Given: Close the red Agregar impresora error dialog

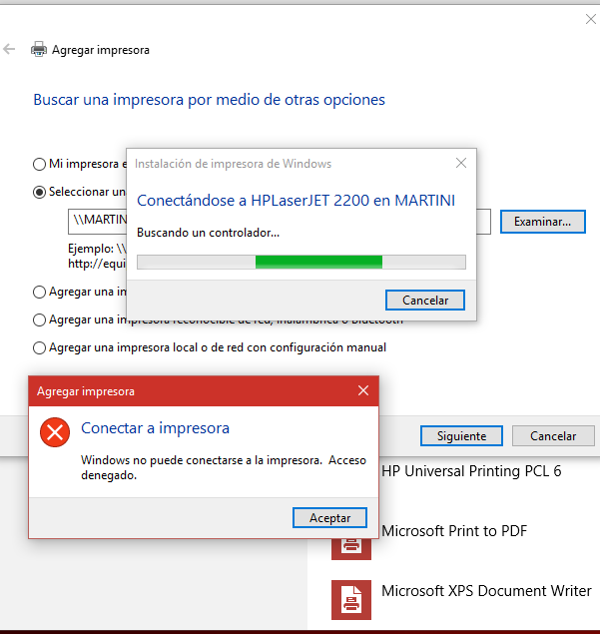Looking at the screenshot, I should tap(363, 390).
